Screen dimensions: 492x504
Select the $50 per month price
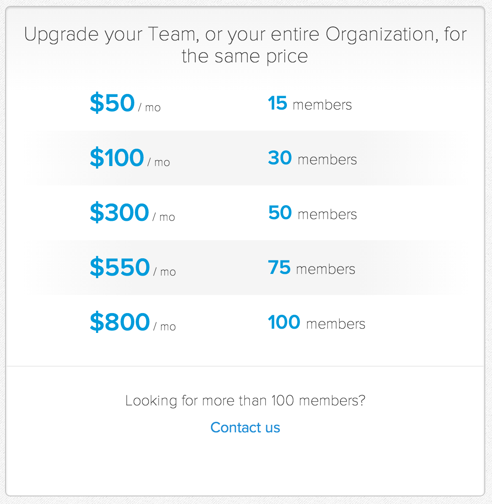(112, 103)
